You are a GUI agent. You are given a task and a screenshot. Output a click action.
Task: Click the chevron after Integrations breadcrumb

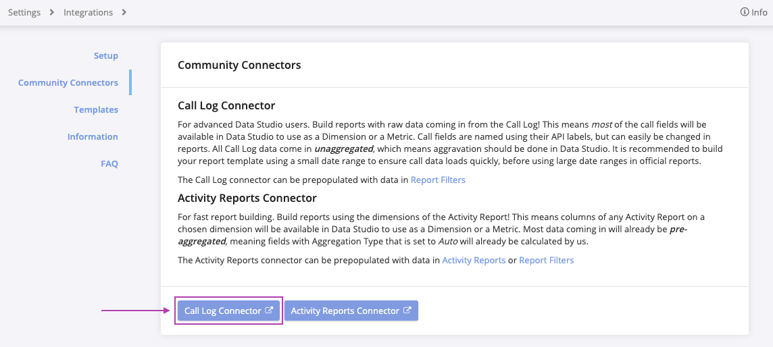tap(124, 12)
